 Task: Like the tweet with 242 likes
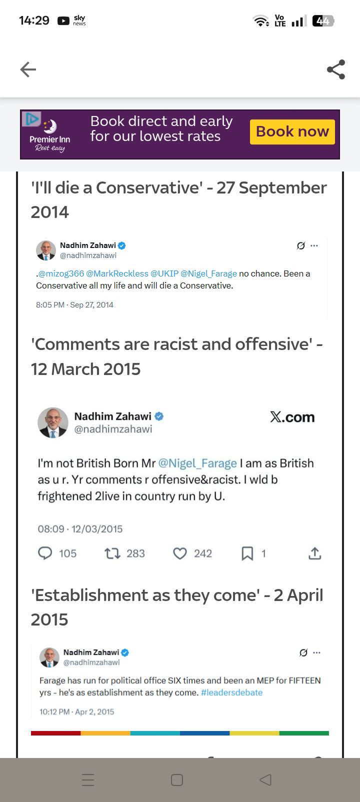pyautogui.click(x=180, y=553)
